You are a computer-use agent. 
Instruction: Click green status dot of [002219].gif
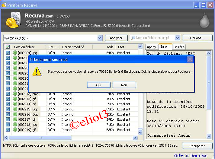(15, 129)
